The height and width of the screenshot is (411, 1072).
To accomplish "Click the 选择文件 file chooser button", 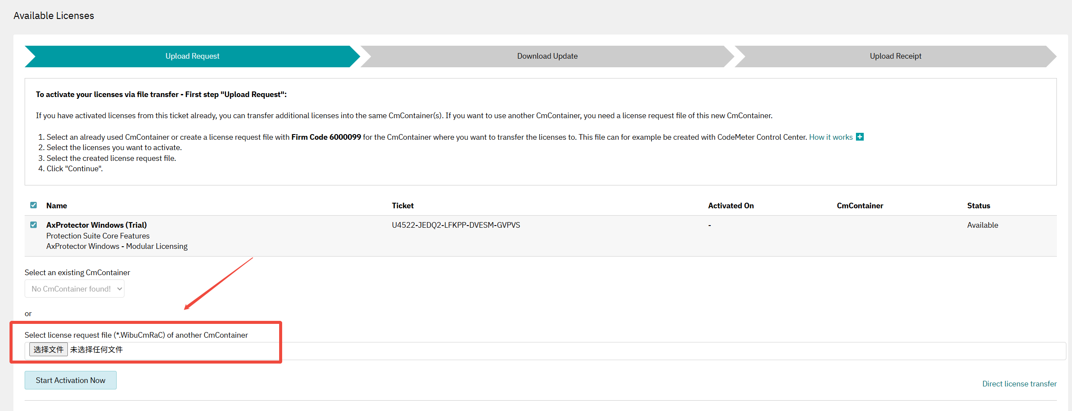I will pos(48,349).
